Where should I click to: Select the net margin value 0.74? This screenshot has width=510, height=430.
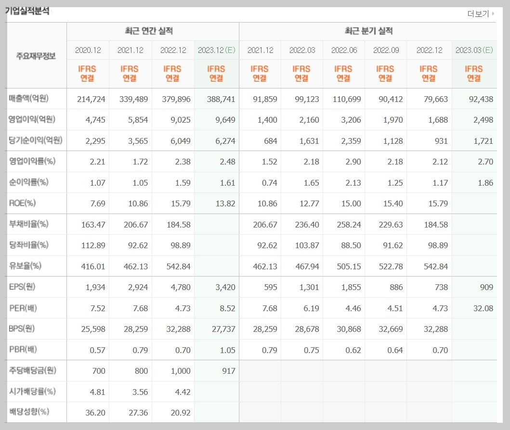click(270, 183)
